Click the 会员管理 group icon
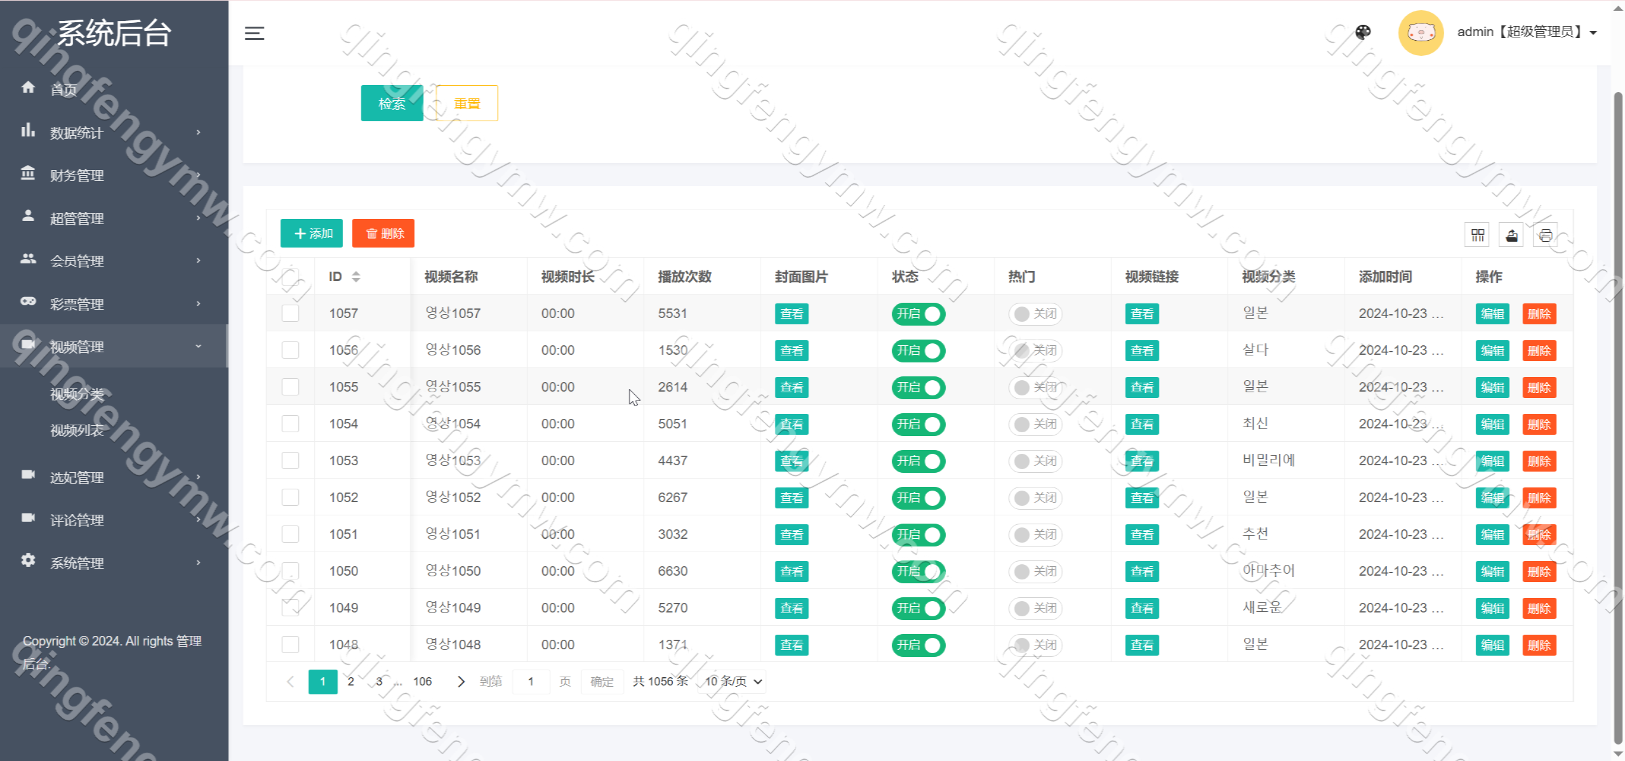The image size is (1625, 761). pos(28,258)
